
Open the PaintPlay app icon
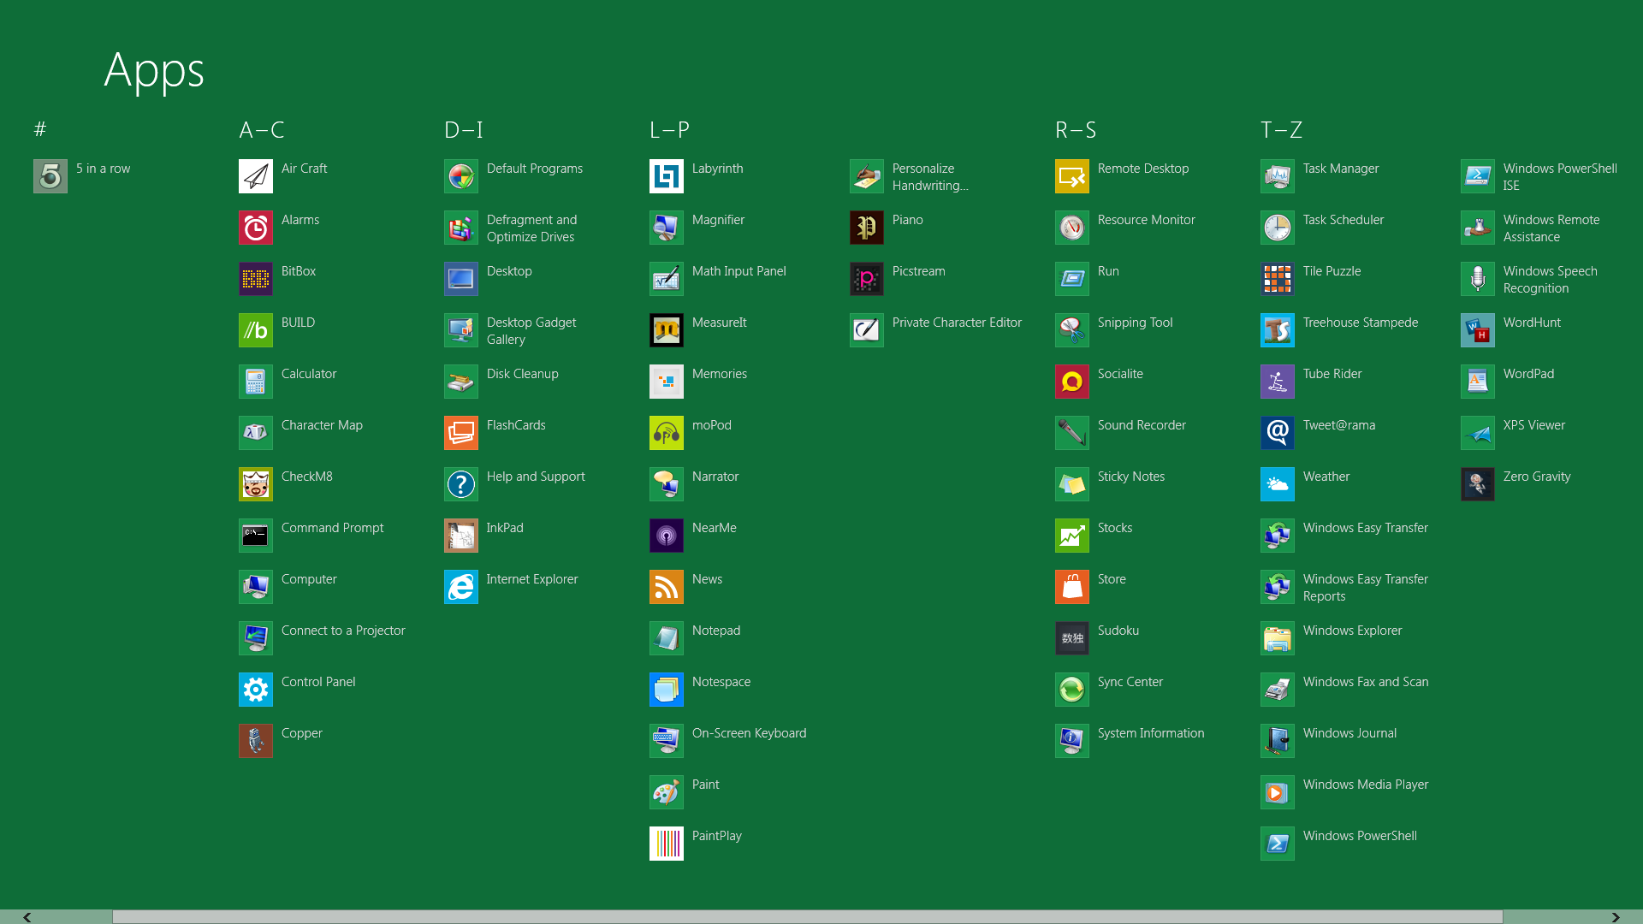(666, 844)
